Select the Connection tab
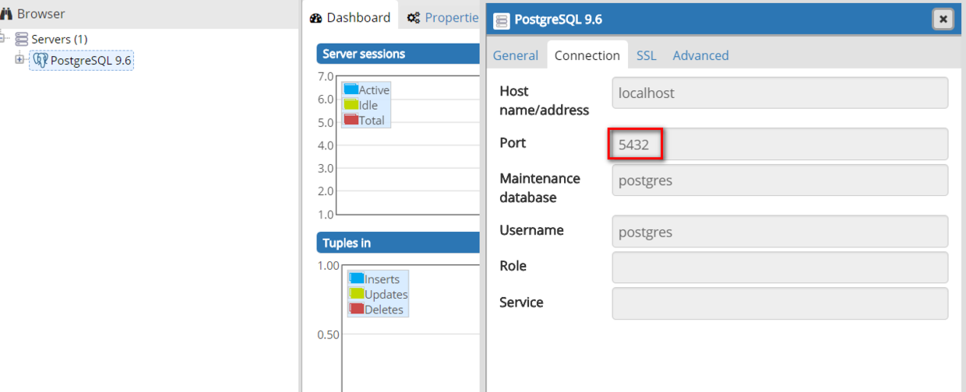 coord(587,55)
